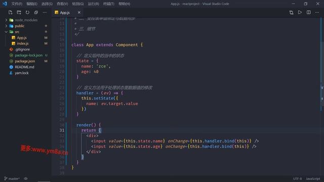The width and height of the screenshot is (324, 182).
Task: Open the 转到(G) menu
Action: 78,4
